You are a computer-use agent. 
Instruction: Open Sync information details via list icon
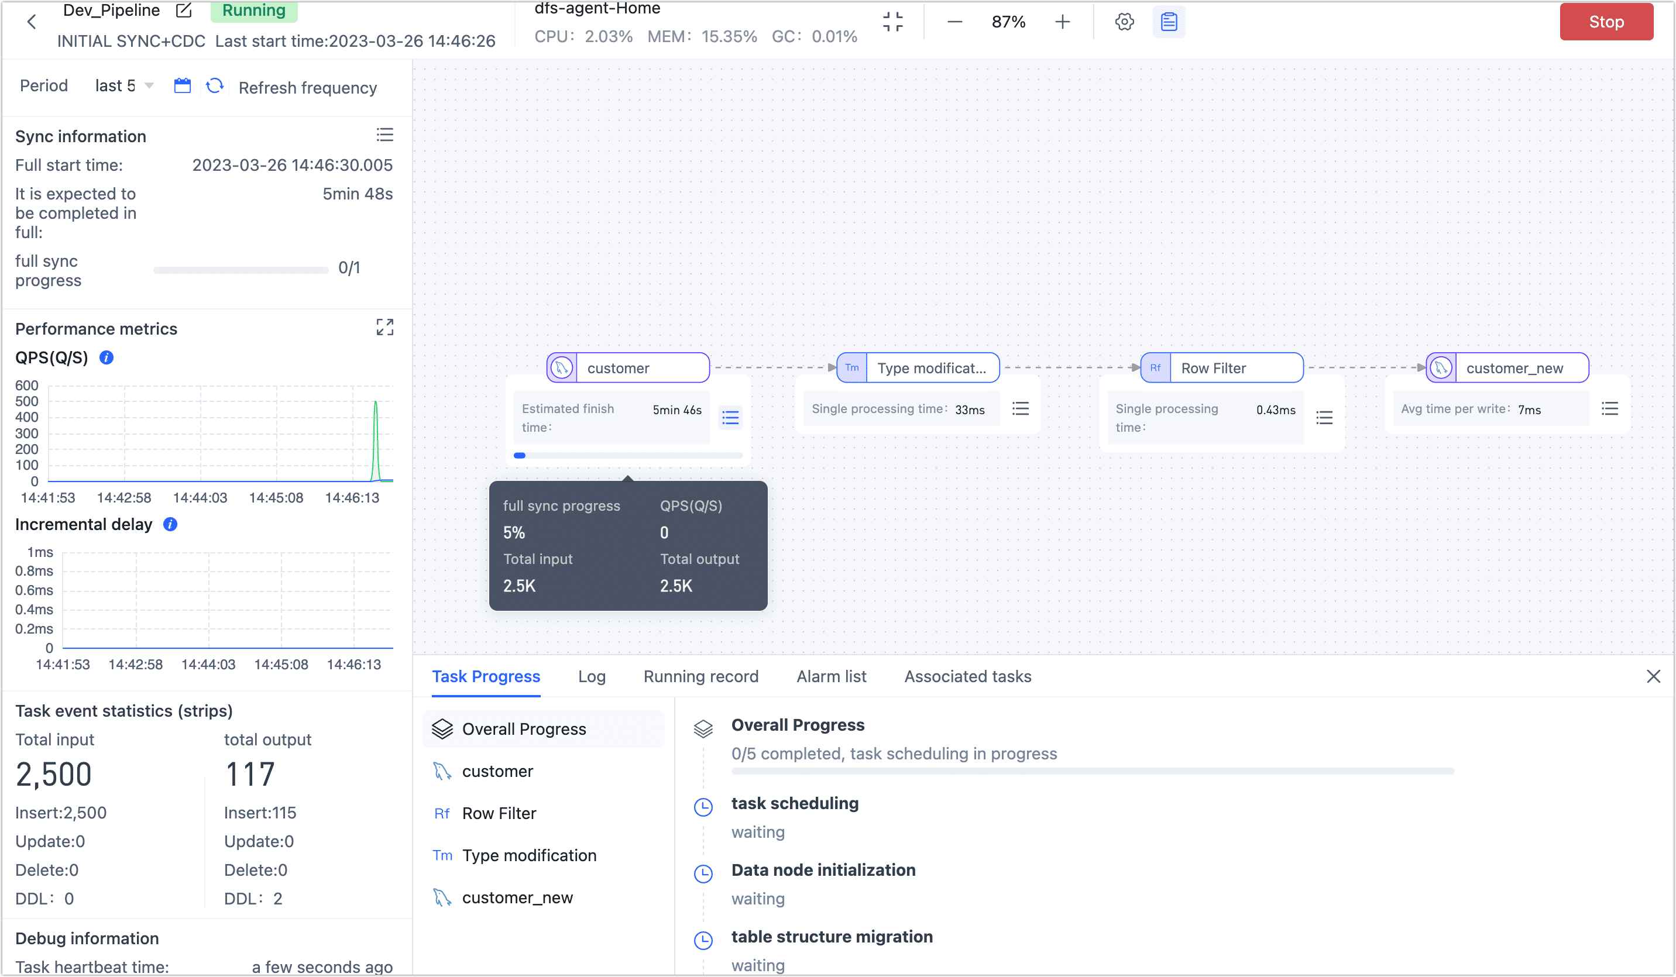click(385, 135)
